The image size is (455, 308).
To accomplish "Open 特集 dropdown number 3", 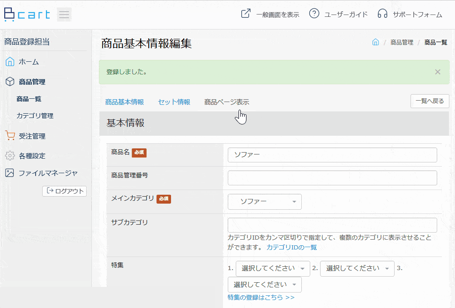I will tap(265, 285).
